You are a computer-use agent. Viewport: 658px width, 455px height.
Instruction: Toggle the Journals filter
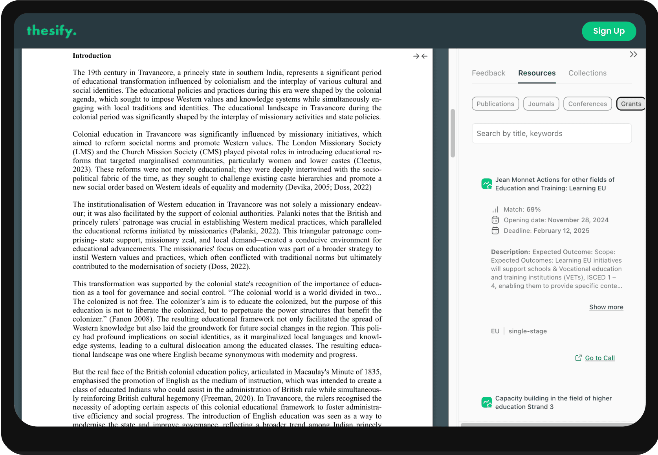coord(541,104)
